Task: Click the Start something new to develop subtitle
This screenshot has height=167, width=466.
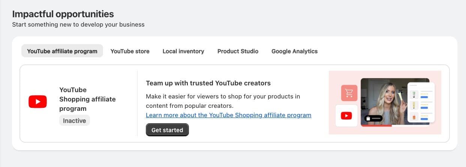Action: pyautogui.click(x=78, y=25)
